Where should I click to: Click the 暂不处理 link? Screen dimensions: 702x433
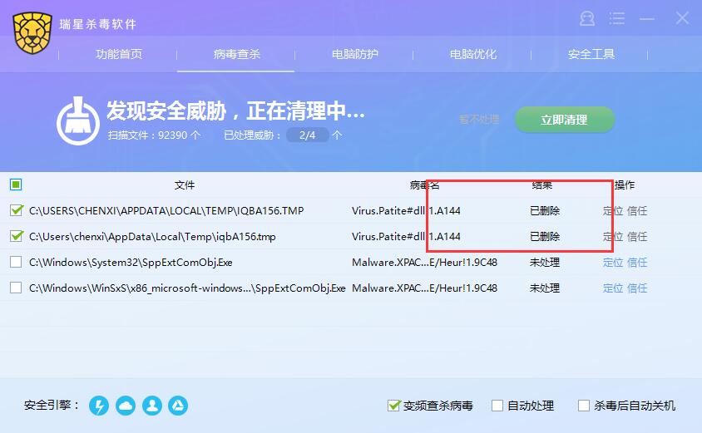479,120
